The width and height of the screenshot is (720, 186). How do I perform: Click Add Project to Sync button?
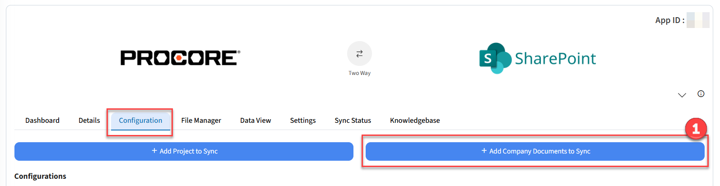(x=184, y=151)
